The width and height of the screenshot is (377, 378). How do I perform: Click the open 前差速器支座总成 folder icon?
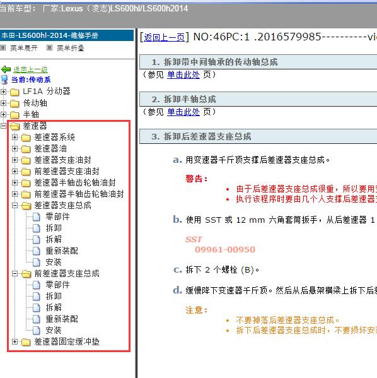pos(26,274)
